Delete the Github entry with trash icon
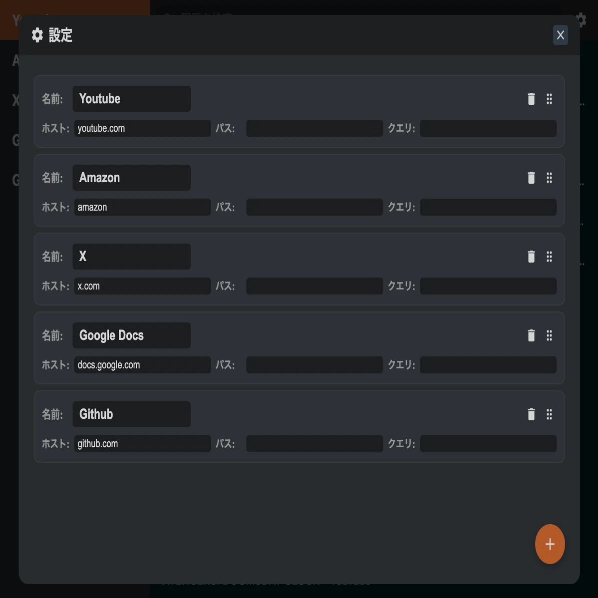This screenshot has width=598, height=598. click(531, 414)
